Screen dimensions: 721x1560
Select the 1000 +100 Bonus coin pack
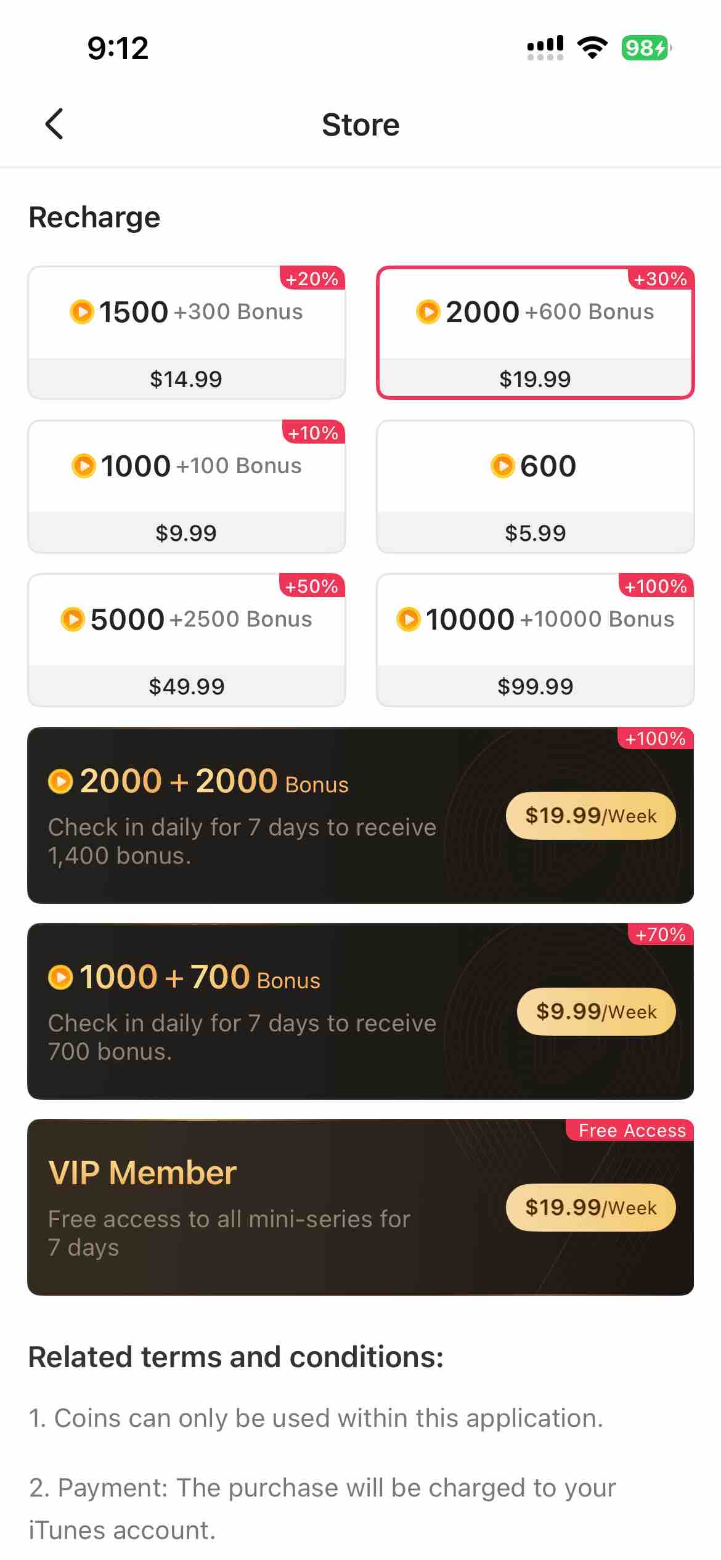click(186, 467)
